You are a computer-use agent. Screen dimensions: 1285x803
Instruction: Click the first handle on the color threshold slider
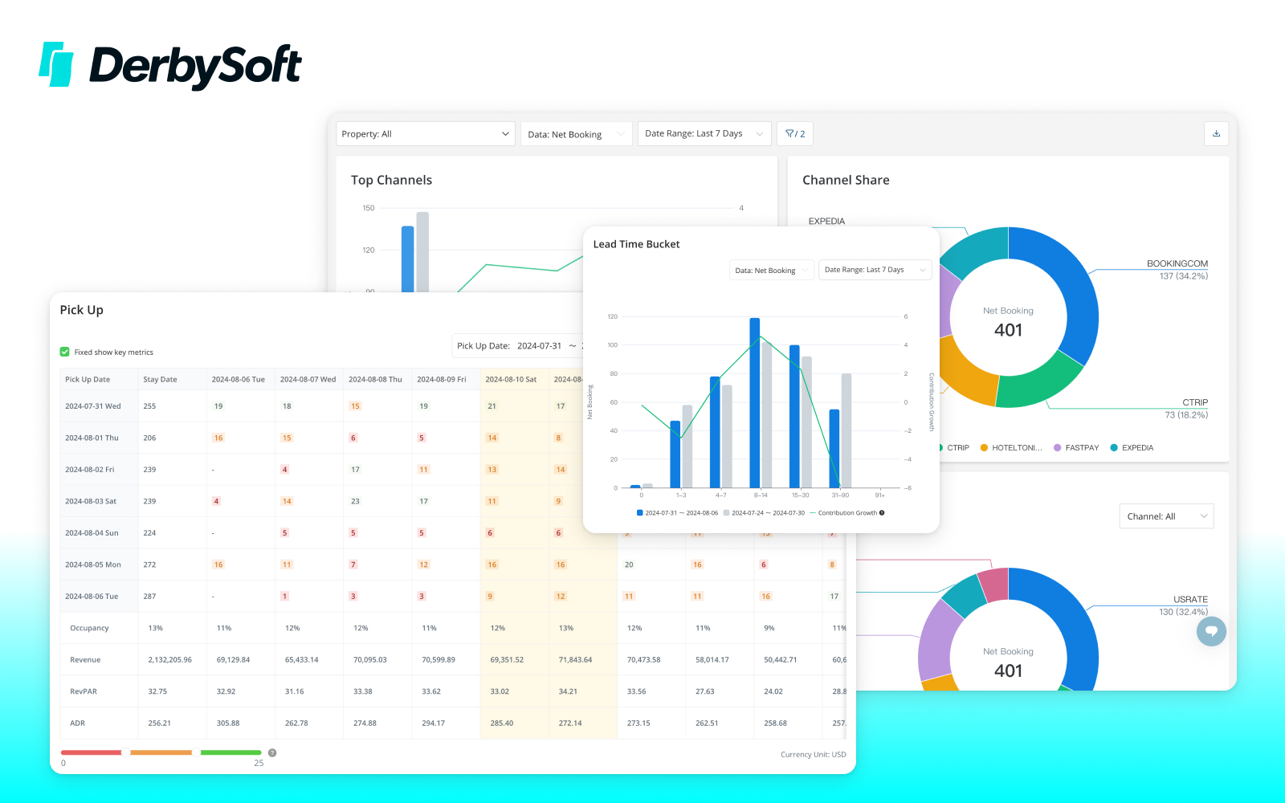pyautogui.click(x=126, y=752)
